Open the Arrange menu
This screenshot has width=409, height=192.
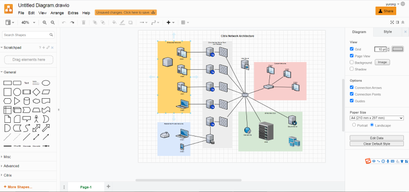click(x=57, y=13)
